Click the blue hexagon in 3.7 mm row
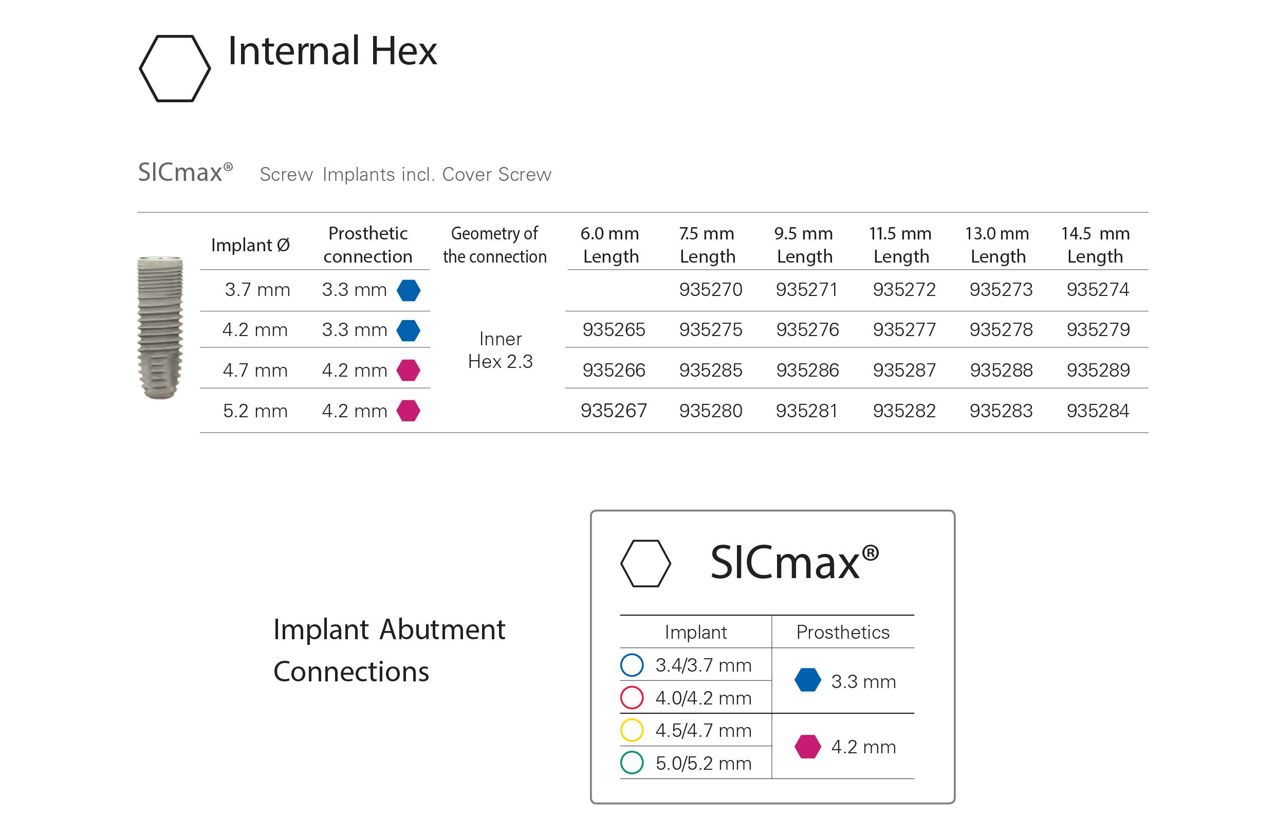 409,291
